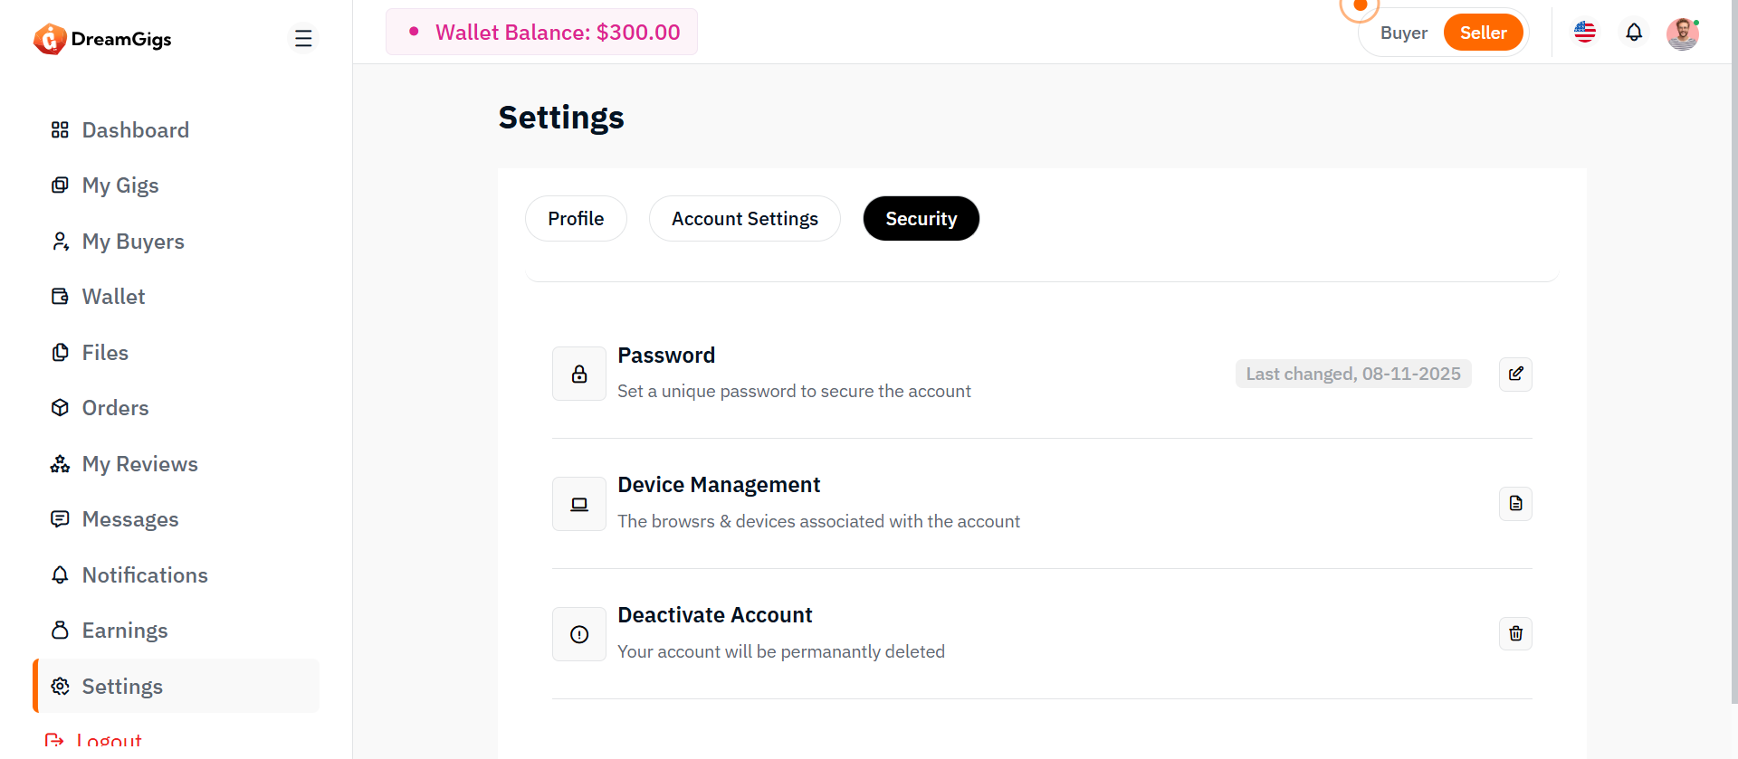Open Device Management details document icon
The height and width of the screenshot is (759, 1738).
(x=1515, y=504)
